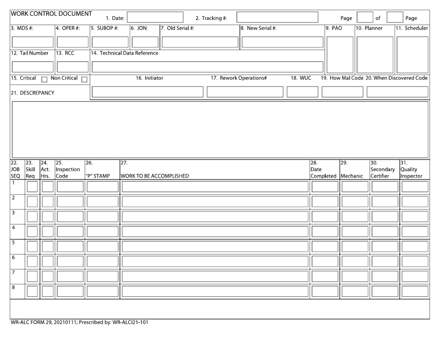Click the Date input field

155,17
